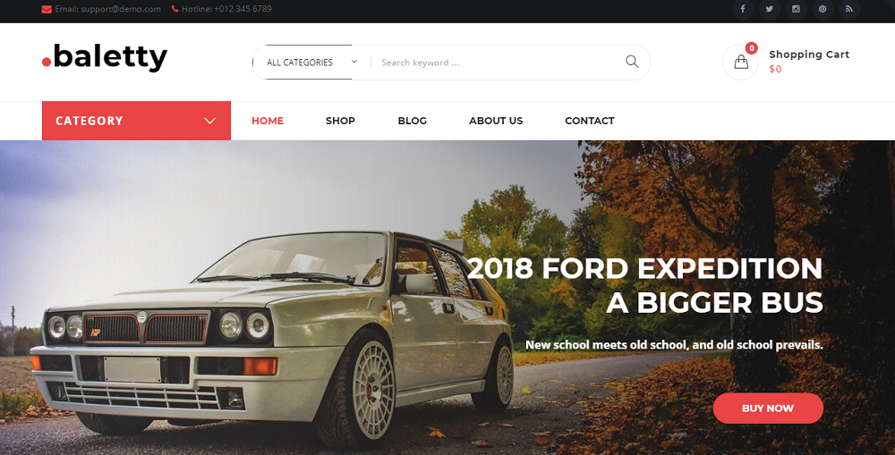Screen dimensions: 895x455
Task: Click the email envelope icon
Action: 47,9
